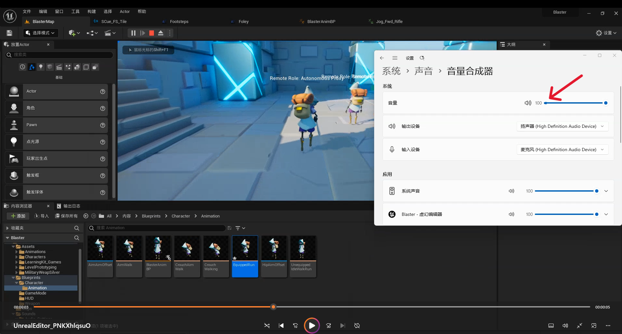Click the save level floppy icon
Viewport: 622px width, 334px height.
pos(9,33)
